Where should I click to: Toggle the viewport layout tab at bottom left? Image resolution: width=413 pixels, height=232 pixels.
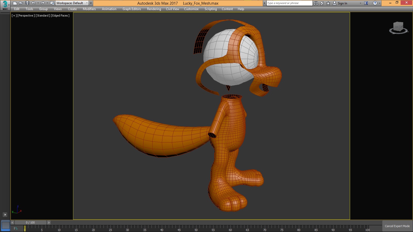5,226
